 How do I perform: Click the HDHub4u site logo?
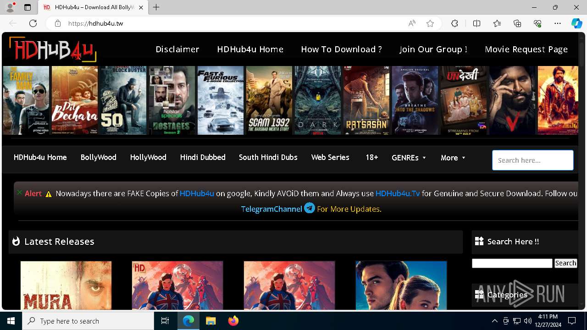pos(53,49)
